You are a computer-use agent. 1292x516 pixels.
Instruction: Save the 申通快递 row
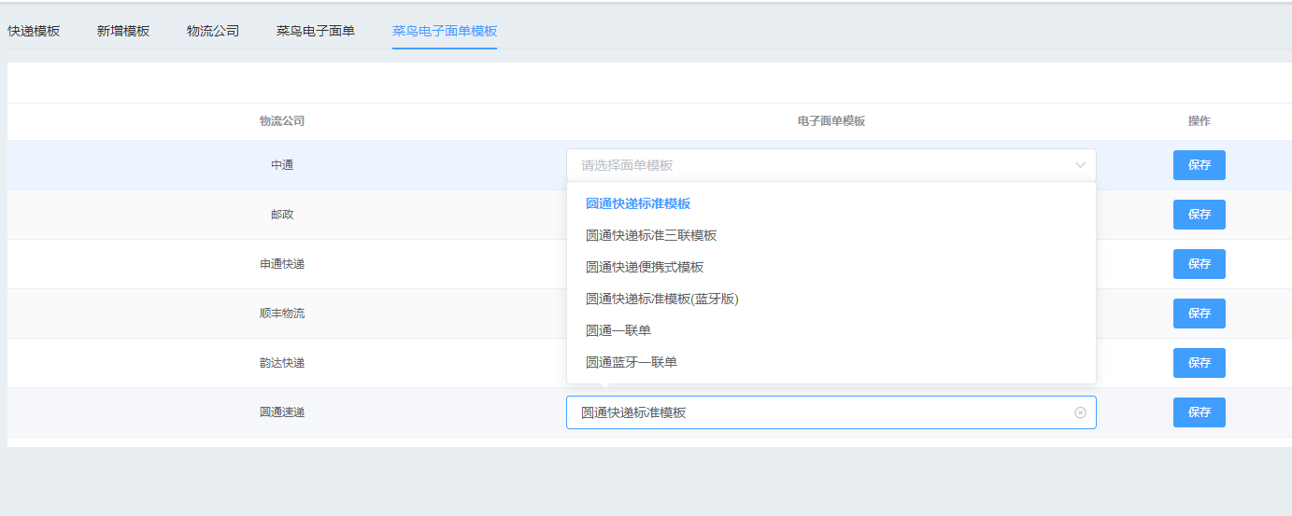click(1199, 264)
